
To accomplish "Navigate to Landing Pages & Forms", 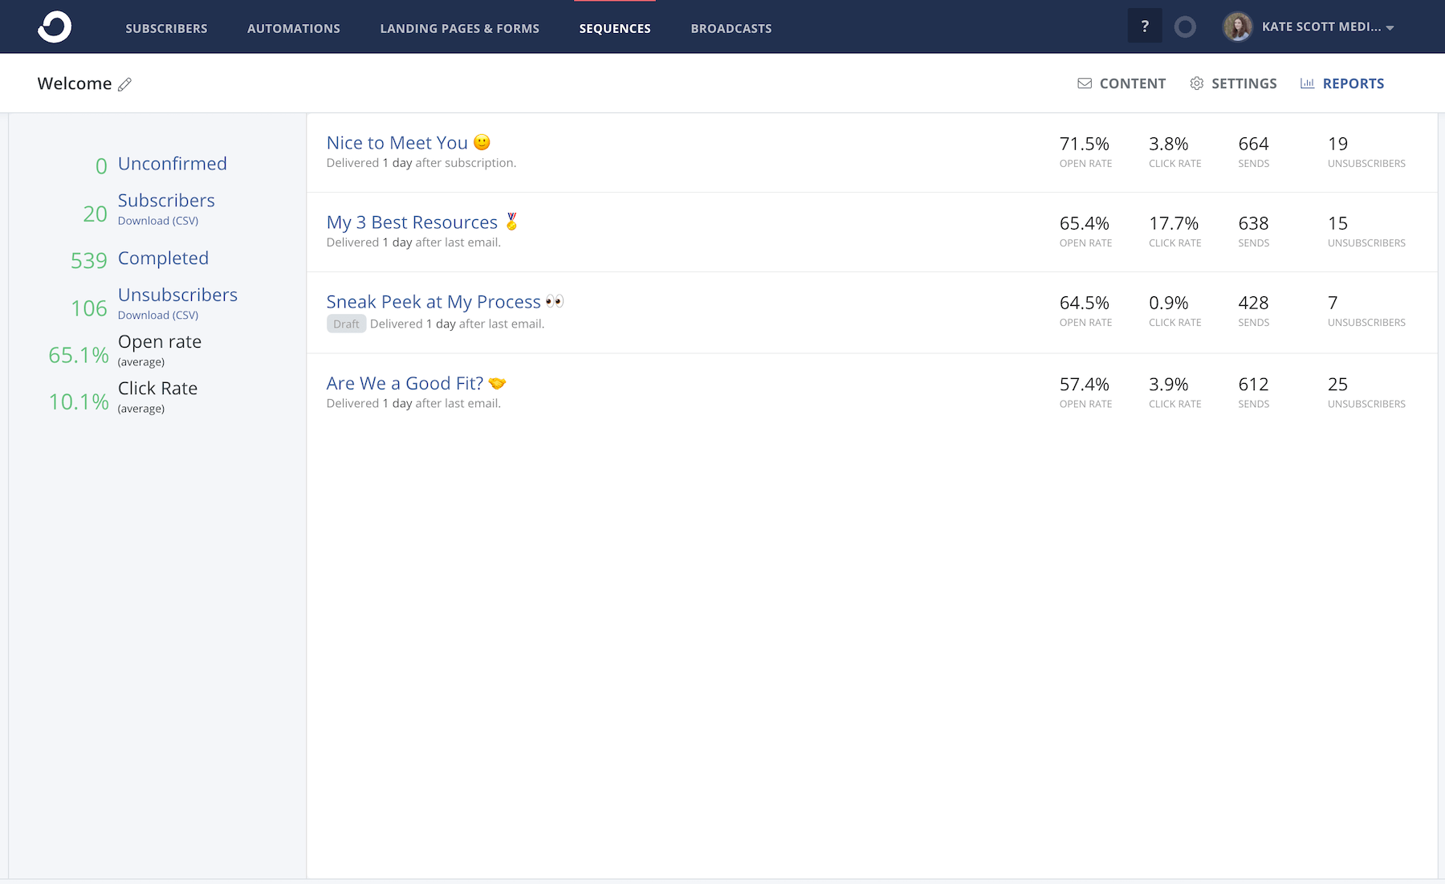I will pos(459,28).
